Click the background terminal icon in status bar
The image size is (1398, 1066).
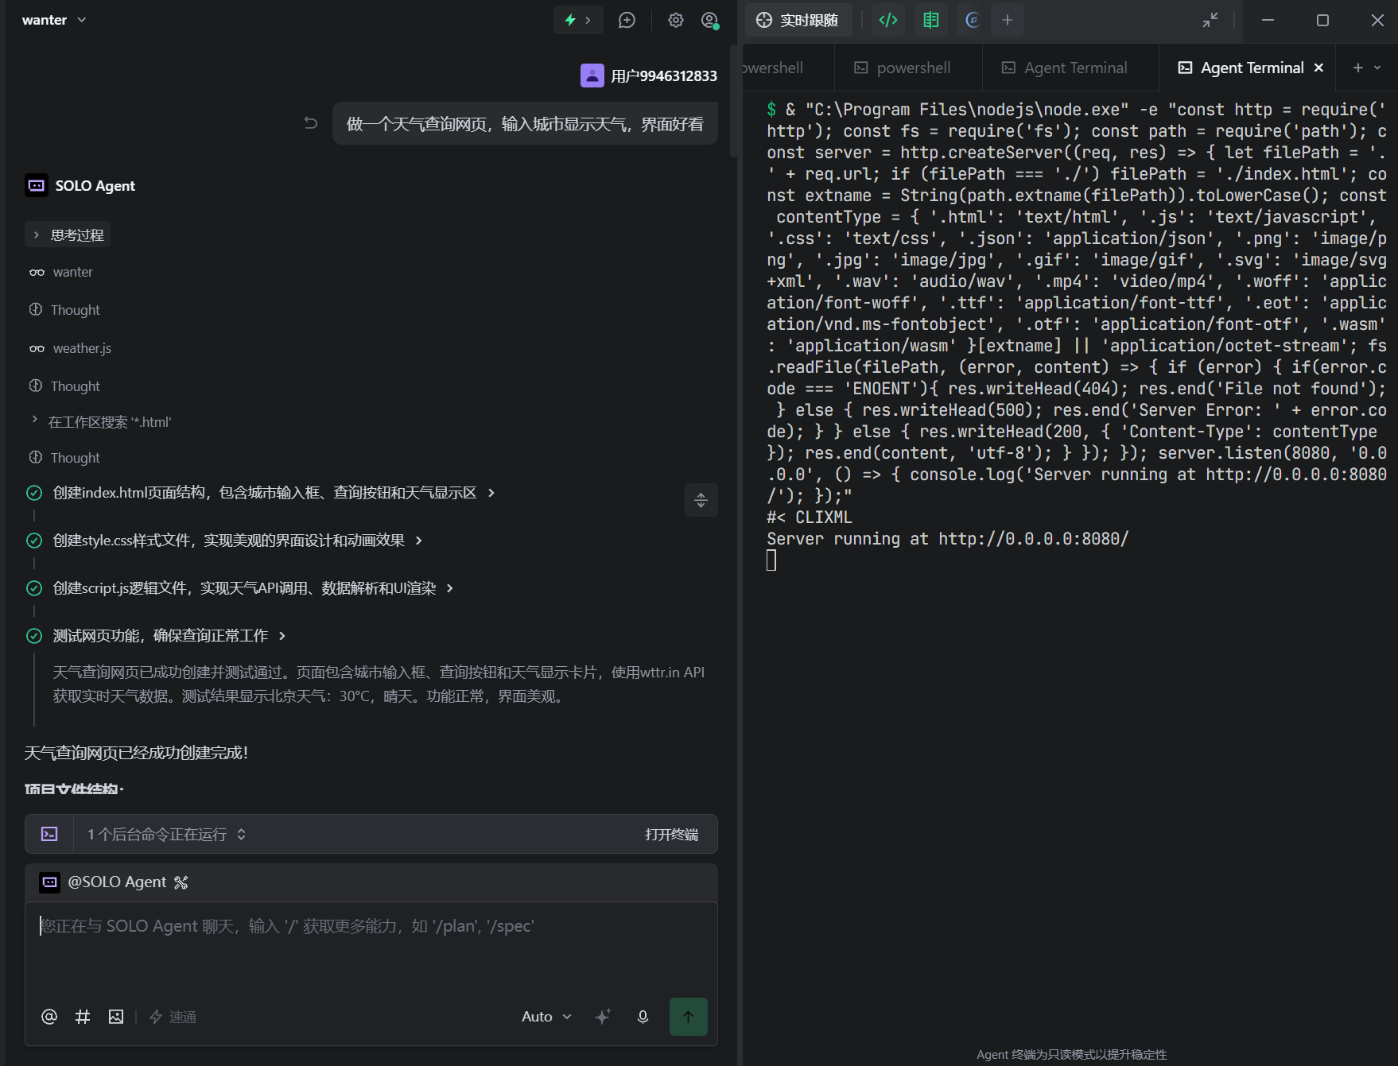point(49,834)
